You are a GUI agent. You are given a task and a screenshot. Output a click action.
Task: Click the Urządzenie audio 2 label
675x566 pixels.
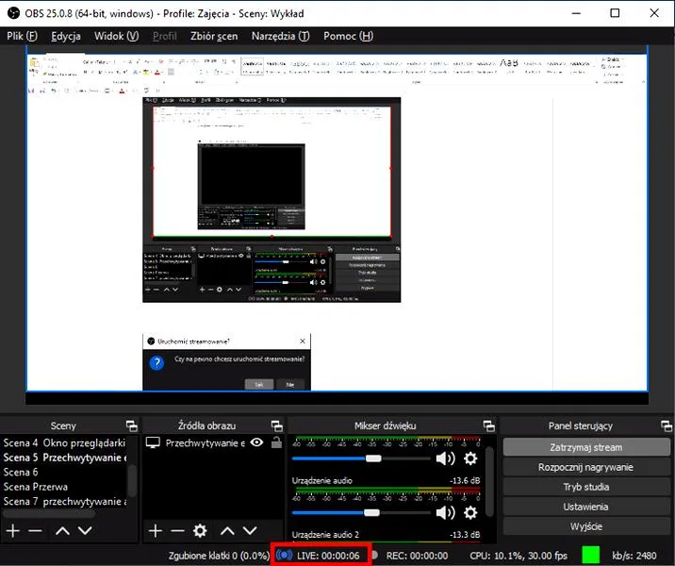pyautogui.click(x=325, y=535)
